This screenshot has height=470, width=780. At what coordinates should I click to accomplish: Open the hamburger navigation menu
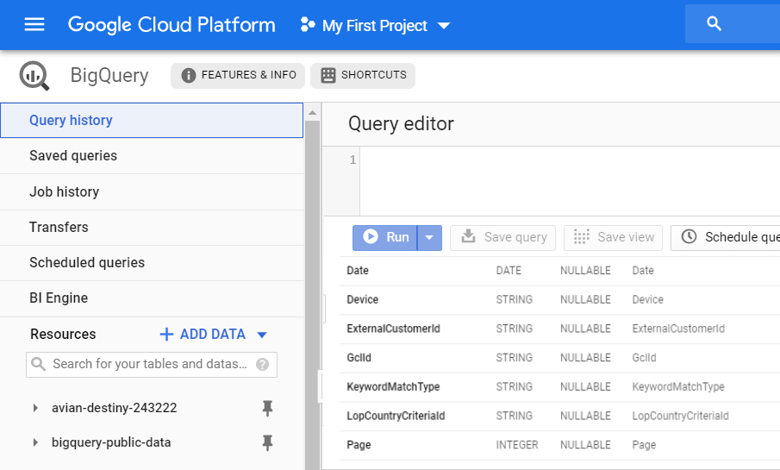coord(34,25)
